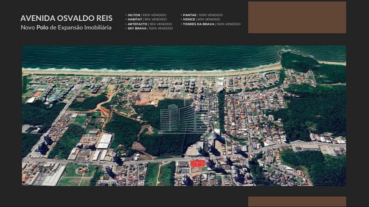The image size is (369, 207).
Task: Select the HABITAT 95% vendido entry
Action: (147, 19)
